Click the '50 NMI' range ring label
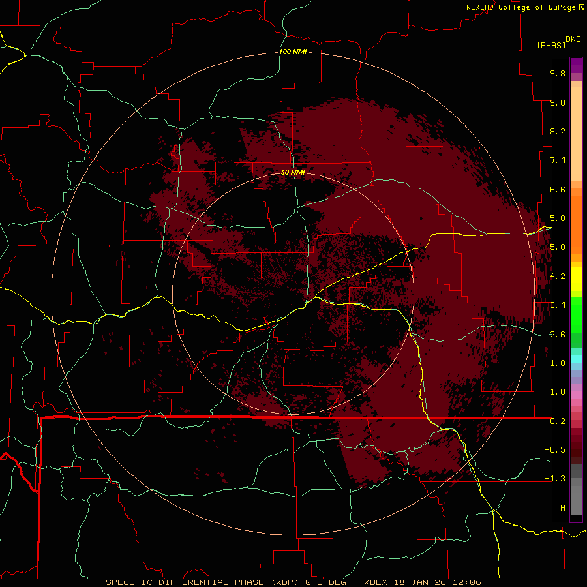The width and height of the screenshot is (587, 587). click(293, 172)
